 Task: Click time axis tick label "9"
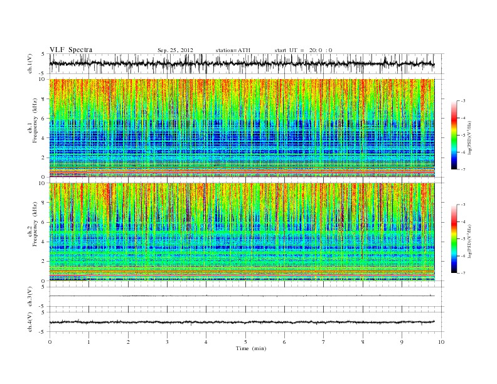click(402, 342)
